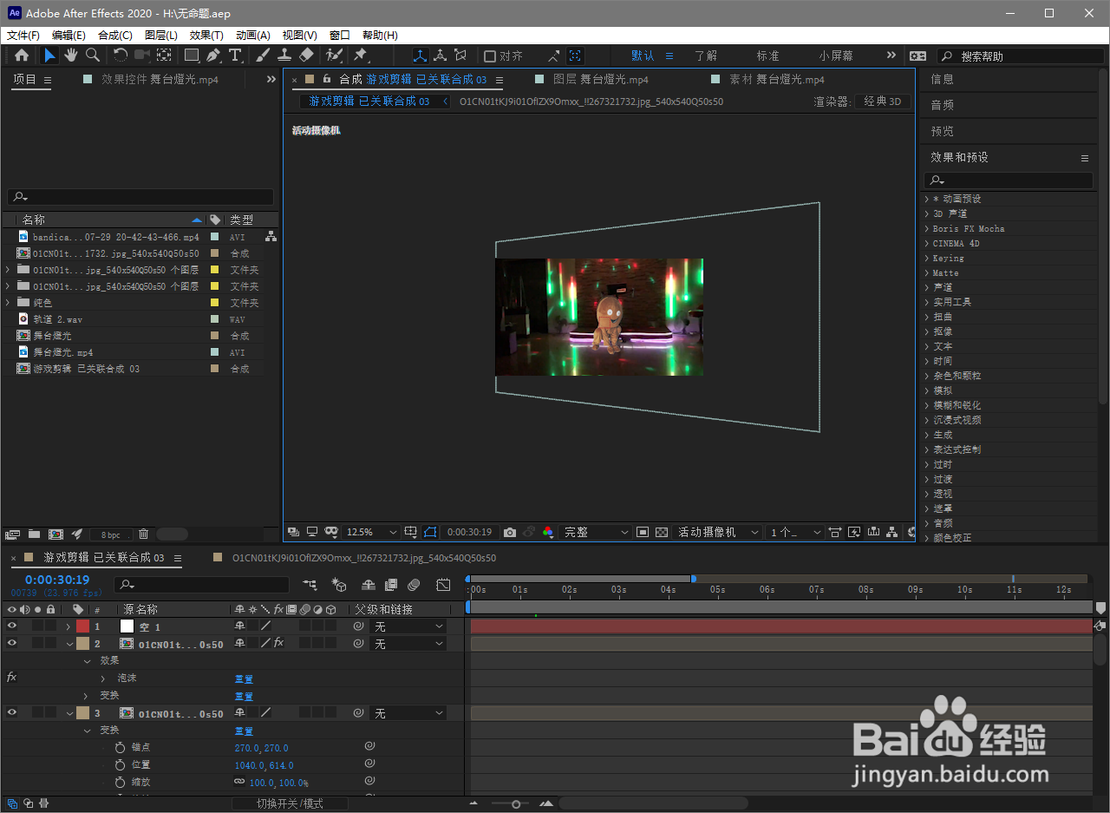1110x813 pixels.
Task: Select the Zoom magnifier tool
Action: (92, 56)
